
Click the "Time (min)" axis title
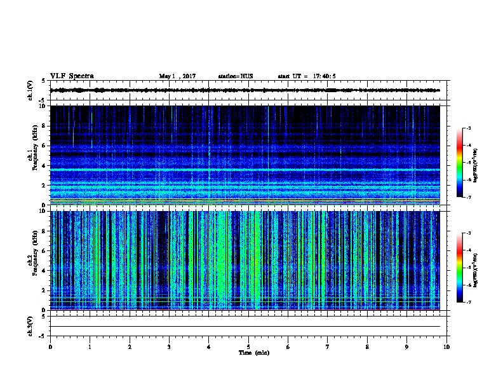click(254, 353)
